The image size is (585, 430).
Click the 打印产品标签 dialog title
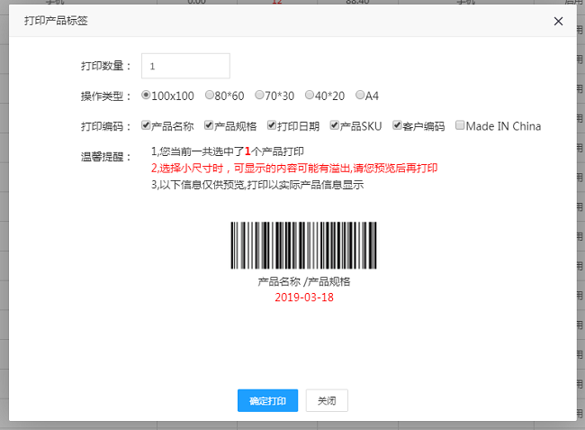click(x=56, y=20)
